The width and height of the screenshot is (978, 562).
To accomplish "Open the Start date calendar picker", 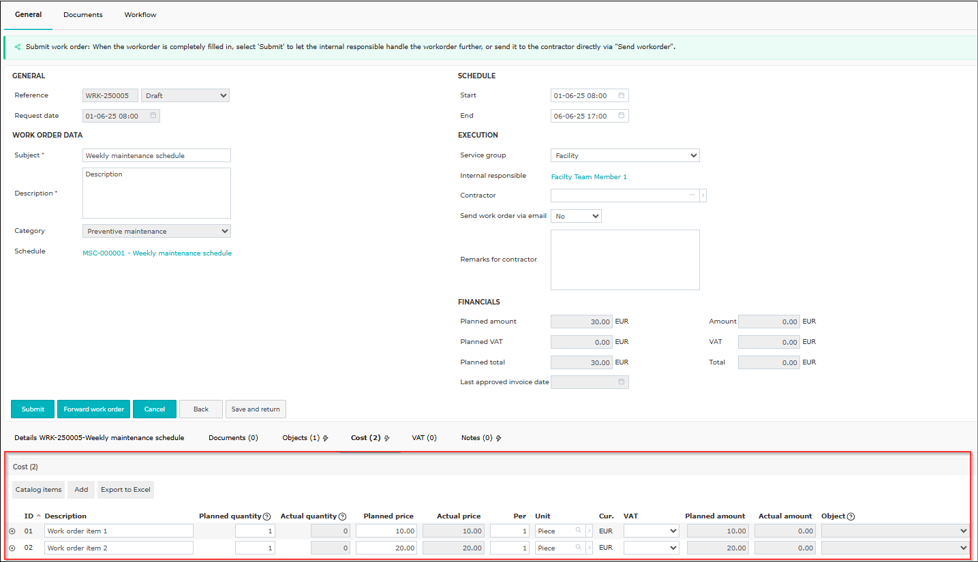I will 621,95.
